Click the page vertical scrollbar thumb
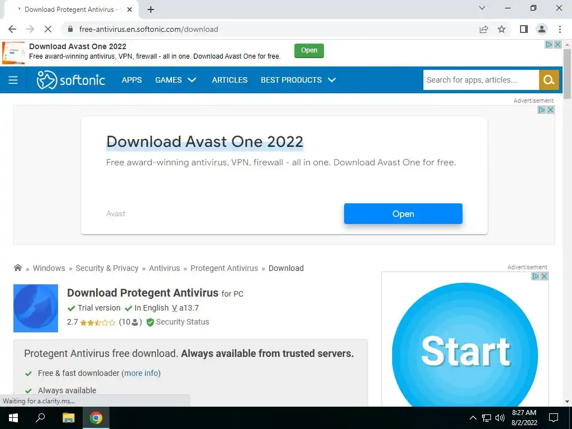Screen dimensions: 572x429 (x=567, y=74)
